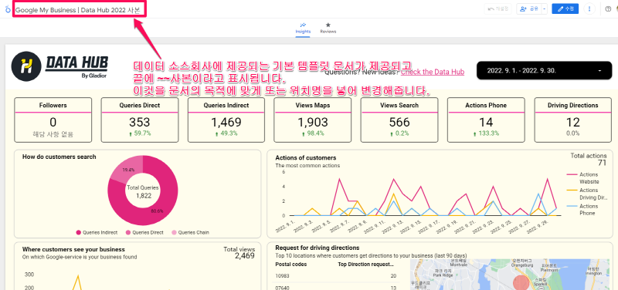This screenshot has width=618, height=290.
Task: Select the Queries Indirect scorecard value 1,469
Action: click(x=226, y=122)
